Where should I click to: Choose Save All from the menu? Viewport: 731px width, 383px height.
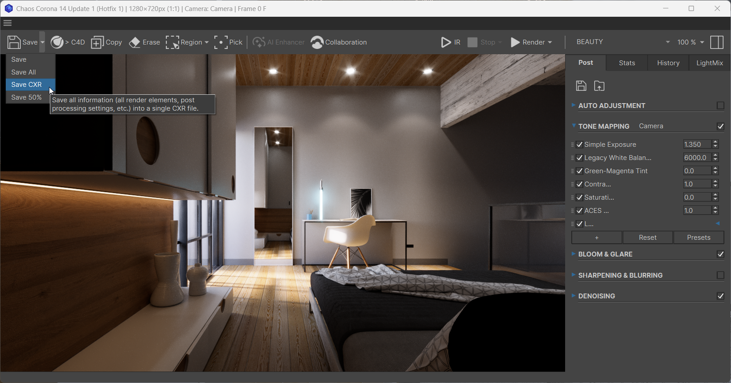click(30, 72)
